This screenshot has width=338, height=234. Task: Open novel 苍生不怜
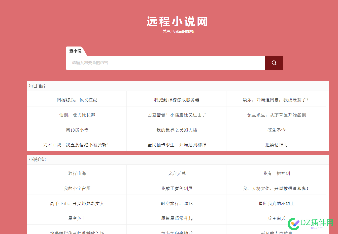[x=277, y=130]
